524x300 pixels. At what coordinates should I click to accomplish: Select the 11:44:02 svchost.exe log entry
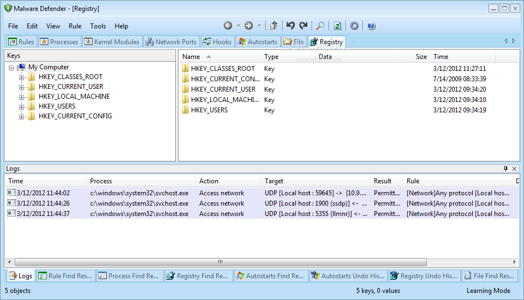click(x=262, y=193)
